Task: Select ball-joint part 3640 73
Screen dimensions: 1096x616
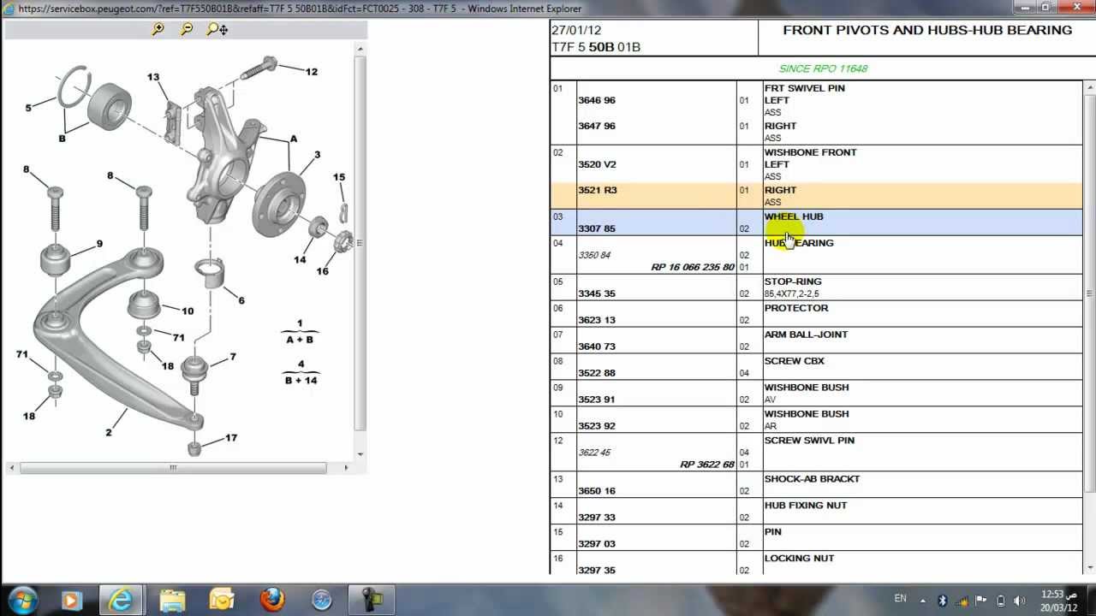Action: pos(597,346)
